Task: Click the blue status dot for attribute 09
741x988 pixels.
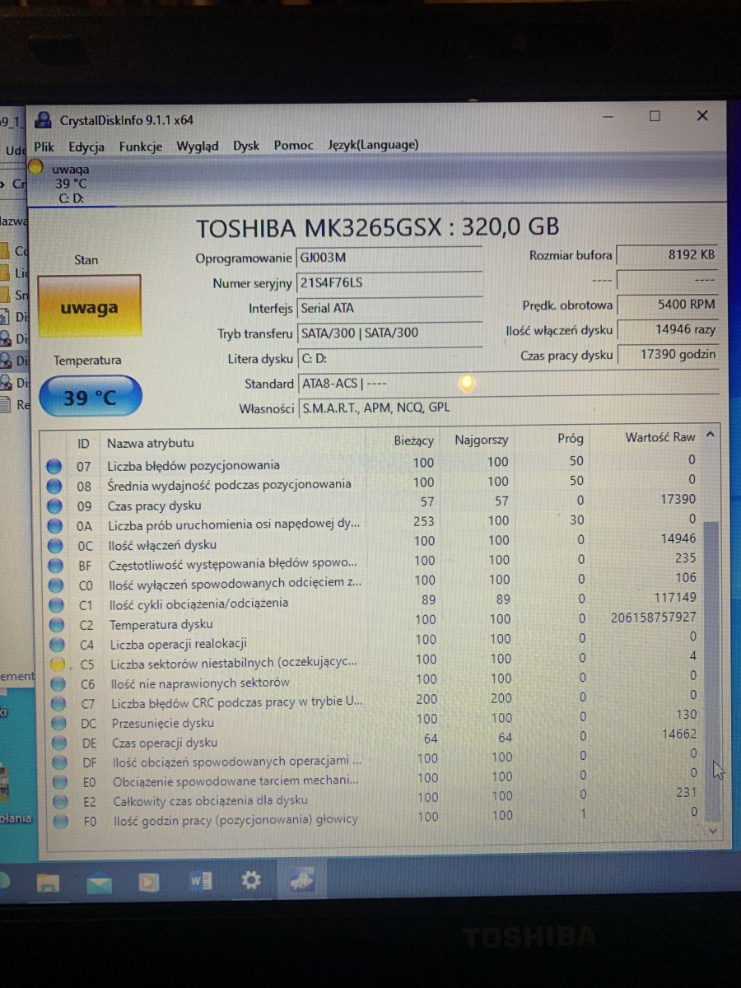Action: pos(54,506)
